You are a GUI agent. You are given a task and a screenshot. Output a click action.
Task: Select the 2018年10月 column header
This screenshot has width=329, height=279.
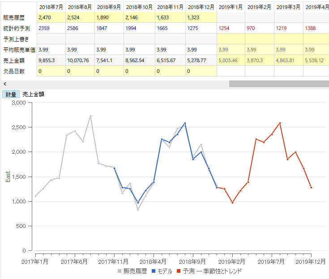click(139, 7)
